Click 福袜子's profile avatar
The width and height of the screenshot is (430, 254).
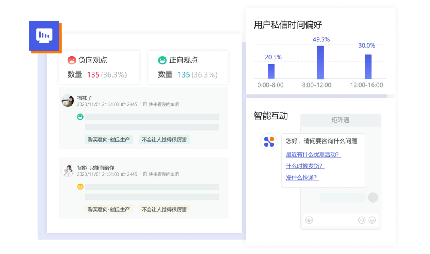tap(68, 101)
